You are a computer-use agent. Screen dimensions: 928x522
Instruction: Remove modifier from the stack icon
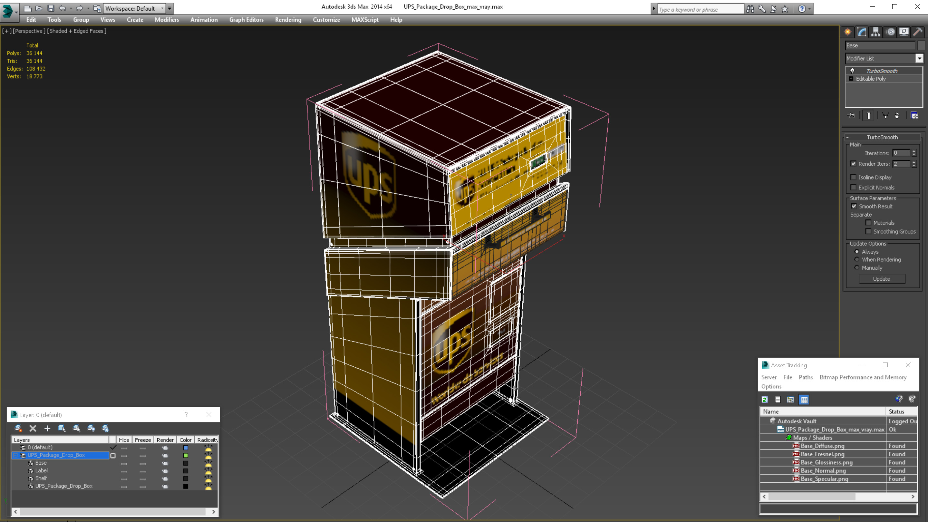click(x=897, y=115)
